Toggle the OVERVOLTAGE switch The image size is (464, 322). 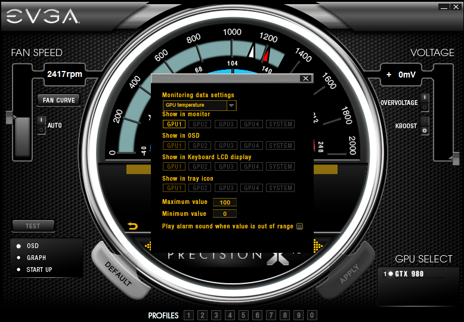pos(425,103)
